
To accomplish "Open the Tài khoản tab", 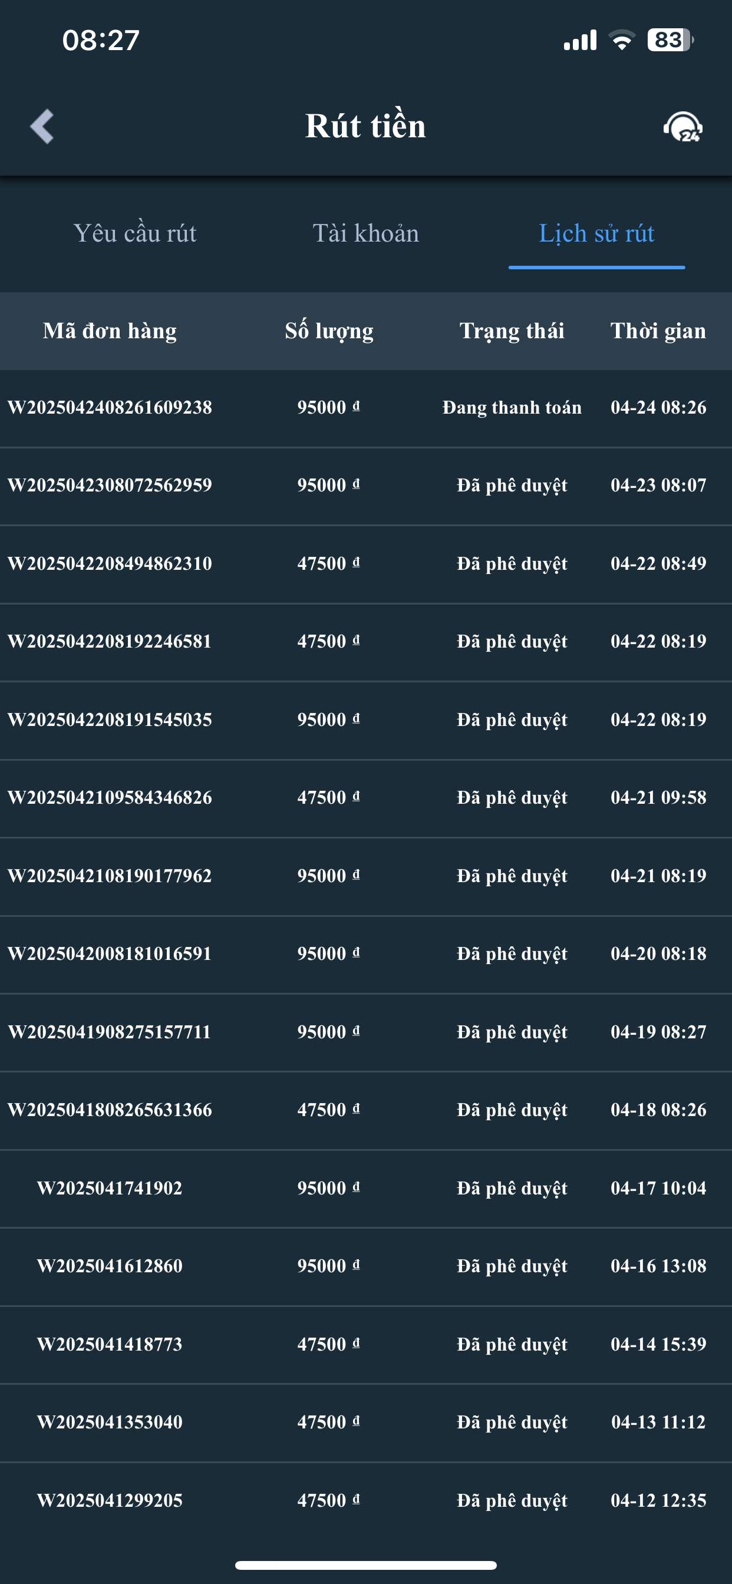I will [365, 234].
